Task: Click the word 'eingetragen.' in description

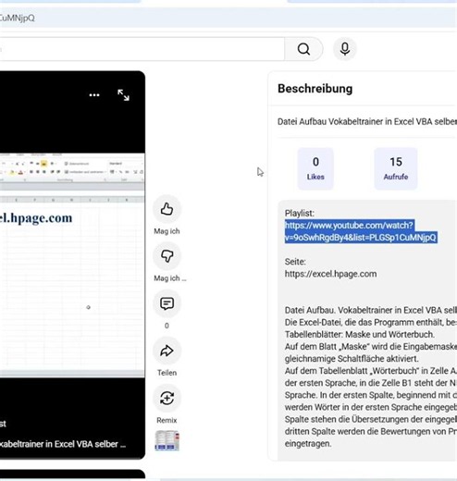Action: click(x=308, y=443)
